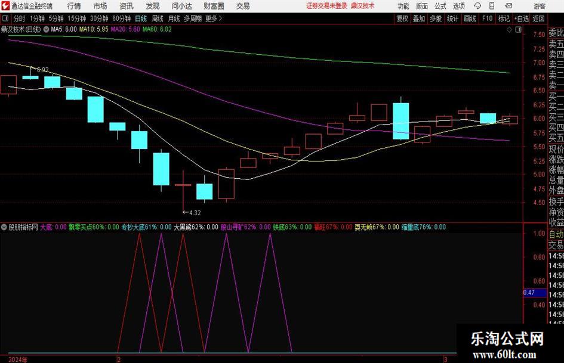
Task: Open the 资讯 menu
Action: (127, 6)
